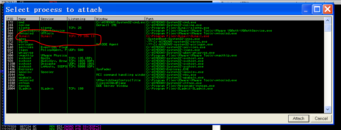This screenshot has height=130, width=341.
Task: Select the csrss process name
Action: tap(23, 42)
